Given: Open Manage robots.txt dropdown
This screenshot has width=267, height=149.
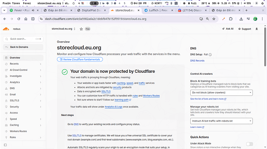Looking at the screenshot, I should [221, 121].
